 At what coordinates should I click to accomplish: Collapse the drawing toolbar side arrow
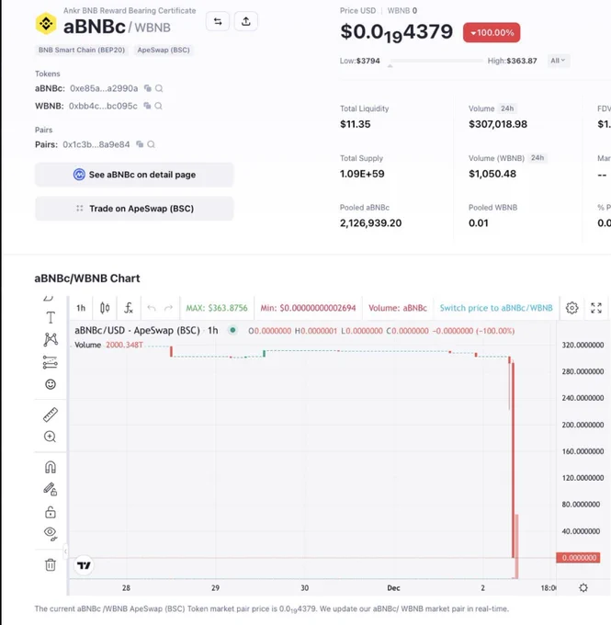tap(65, 551)
